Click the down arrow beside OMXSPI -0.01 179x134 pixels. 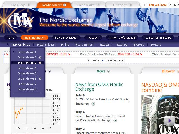[69, 54]
